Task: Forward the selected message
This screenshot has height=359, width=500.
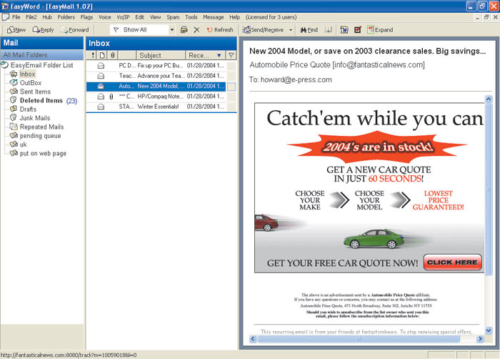Action: click(x=75, y=30)
